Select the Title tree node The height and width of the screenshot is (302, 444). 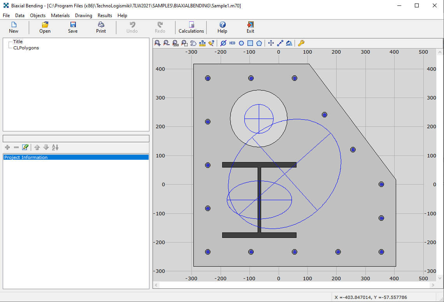tap(18, 42)
